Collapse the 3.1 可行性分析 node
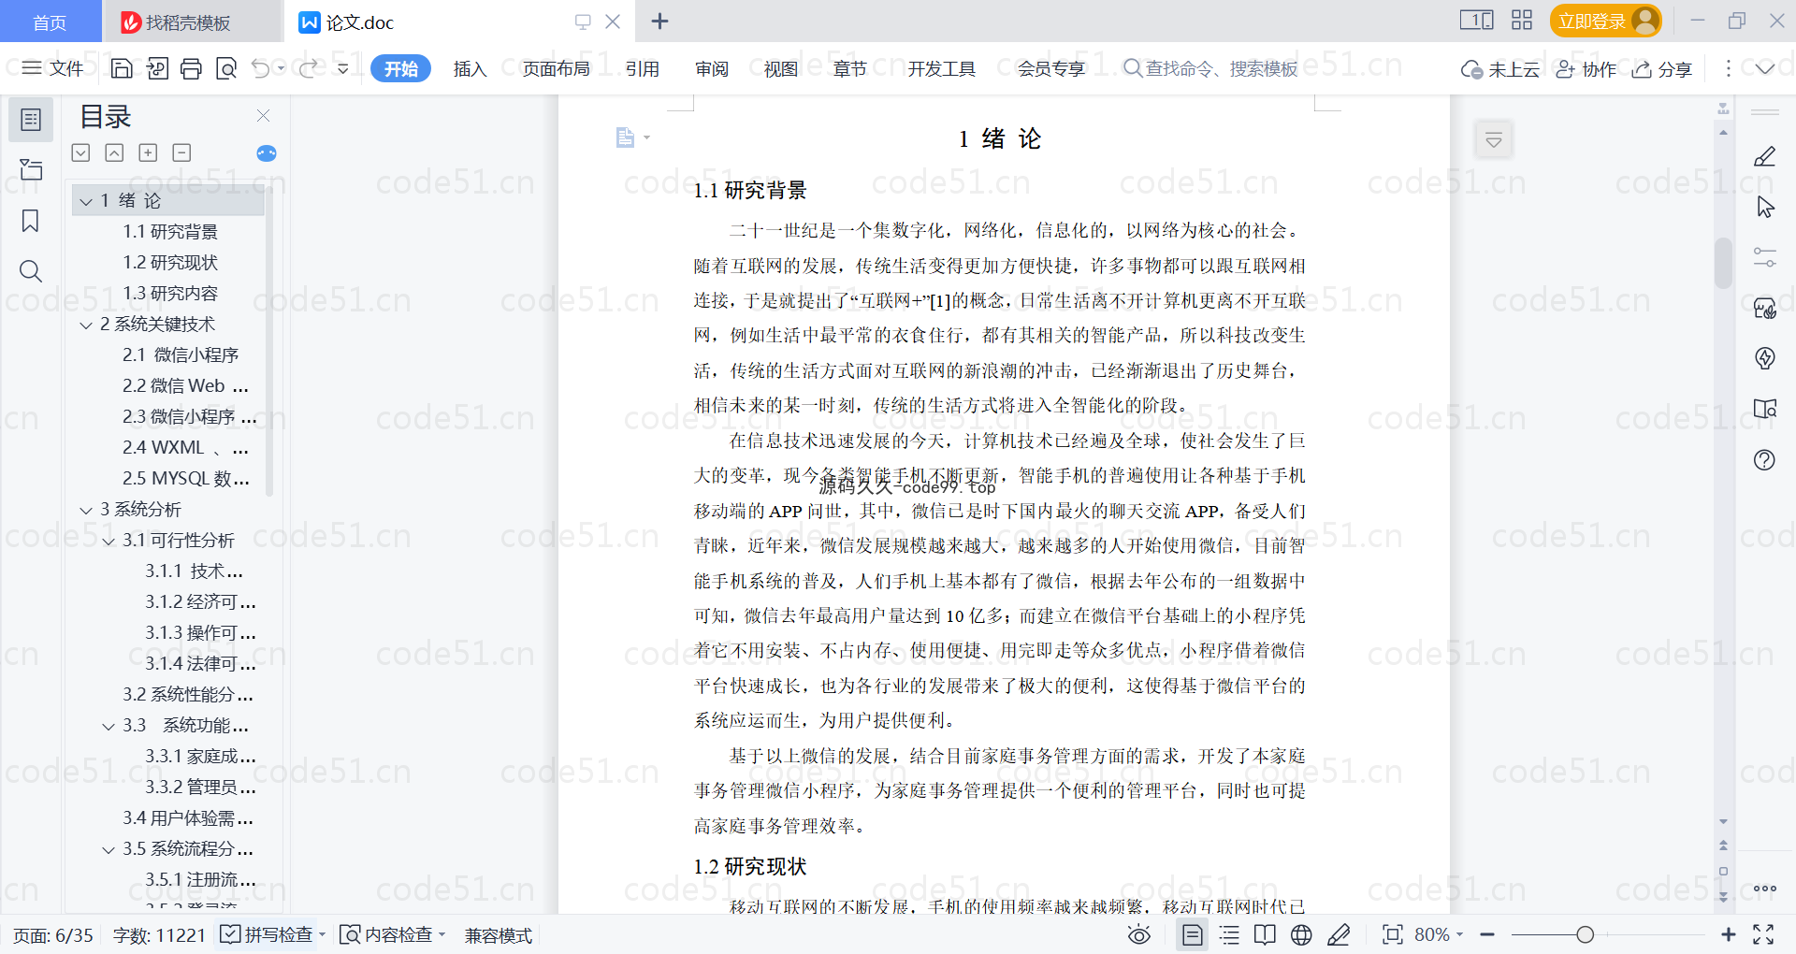Screen dimensions: 1796x954 click(x=109, y=541)
